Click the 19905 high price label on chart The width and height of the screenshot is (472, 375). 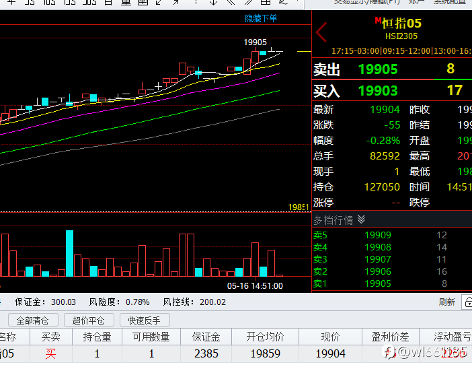(x=255, y=42)
